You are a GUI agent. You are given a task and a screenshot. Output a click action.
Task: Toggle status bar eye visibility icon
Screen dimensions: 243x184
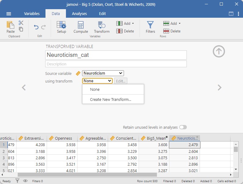point(25,181)
